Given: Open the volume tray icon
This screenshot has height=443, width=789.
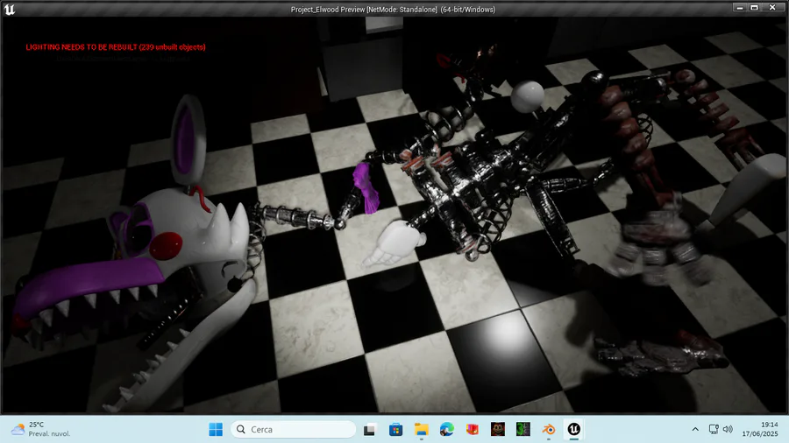Looking at the screenshot, I should (x=728, y=430).
